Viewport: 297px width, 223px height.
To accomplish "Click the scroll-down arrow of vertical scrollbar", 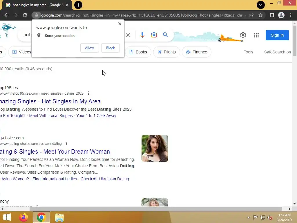I will click(x=294, y=204).
